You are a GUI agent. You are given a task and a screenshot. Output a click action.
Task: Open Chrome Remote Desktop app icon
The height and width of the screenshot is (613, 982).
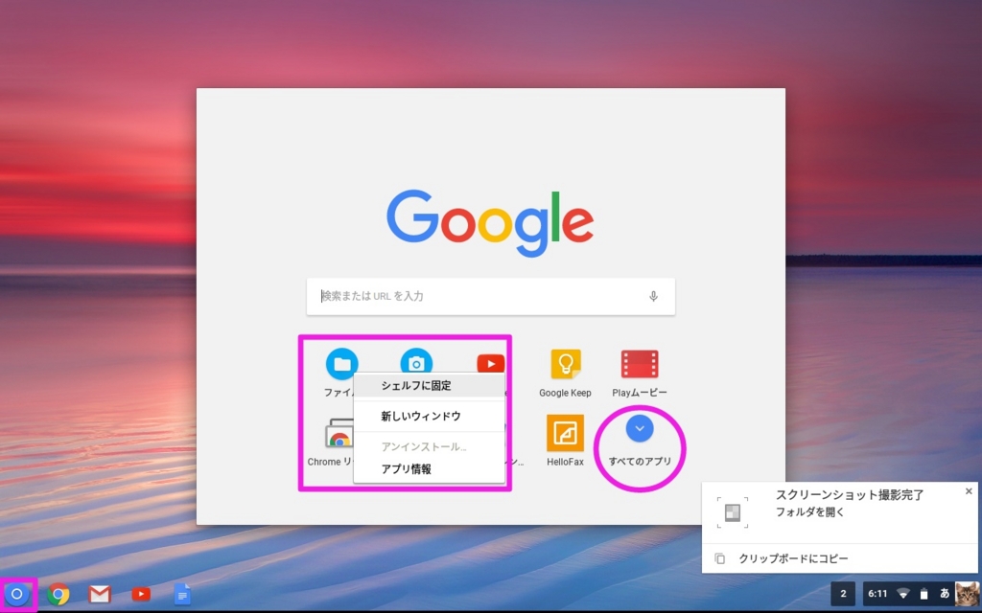pyautogui.click(x=339, y=433)
